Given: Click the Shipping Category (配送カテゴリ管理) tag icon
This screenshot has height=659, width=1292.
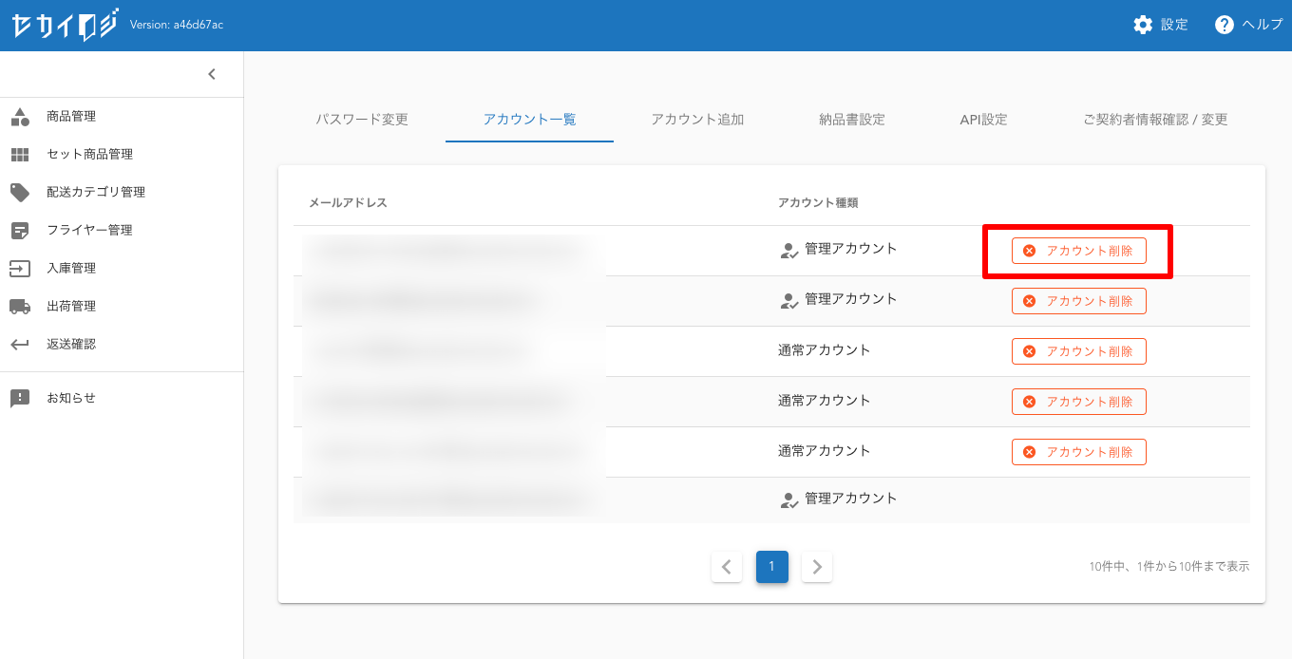Looking at the screenshot, I should (20, 193).
